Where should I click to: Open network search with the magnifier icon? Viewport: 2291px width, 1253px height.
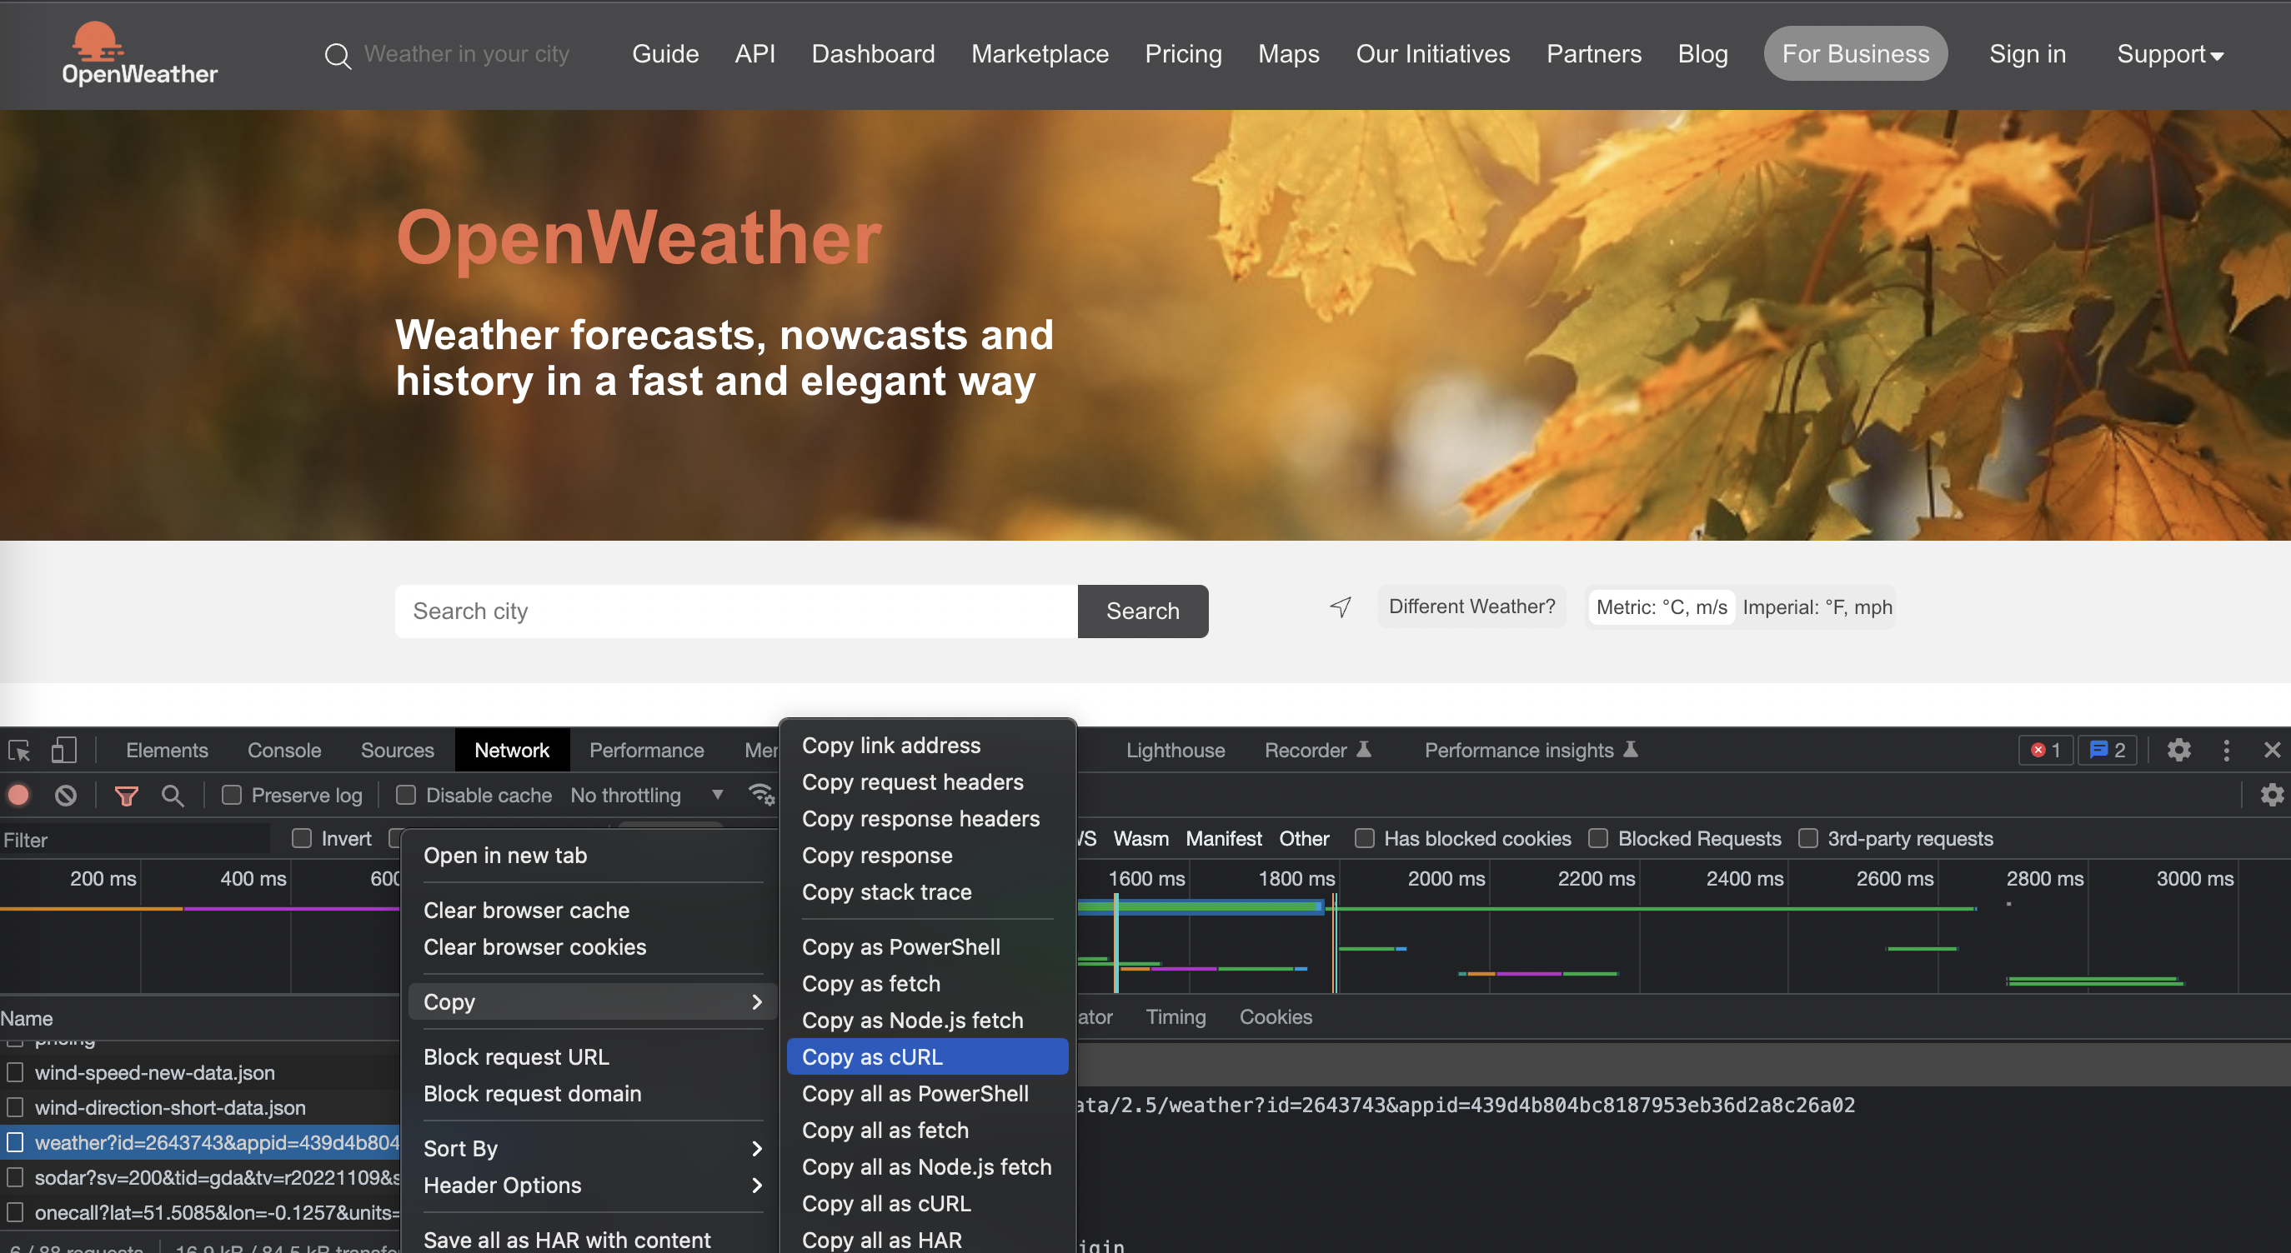coord(173,796)
